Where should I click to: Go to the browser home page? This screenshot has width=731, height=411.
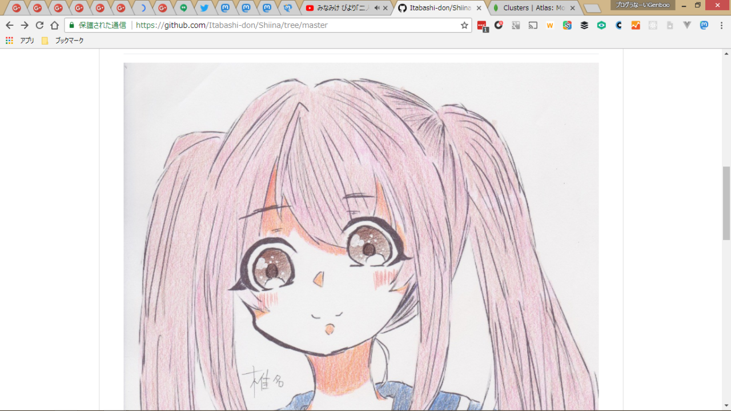[54, 25]
